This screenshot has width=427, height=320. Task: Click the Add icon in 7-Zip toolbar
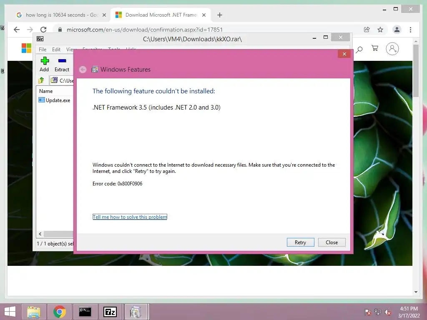coord(44,64)
